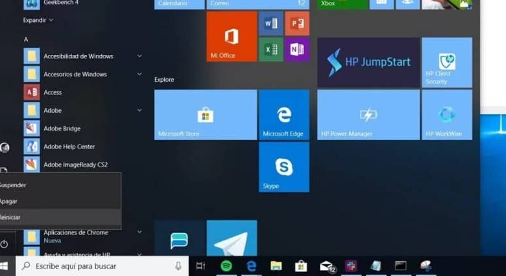Open the HP Client Security tile
Image resolution: width=506 pixels, height=276 pixels.
(447, 62)
